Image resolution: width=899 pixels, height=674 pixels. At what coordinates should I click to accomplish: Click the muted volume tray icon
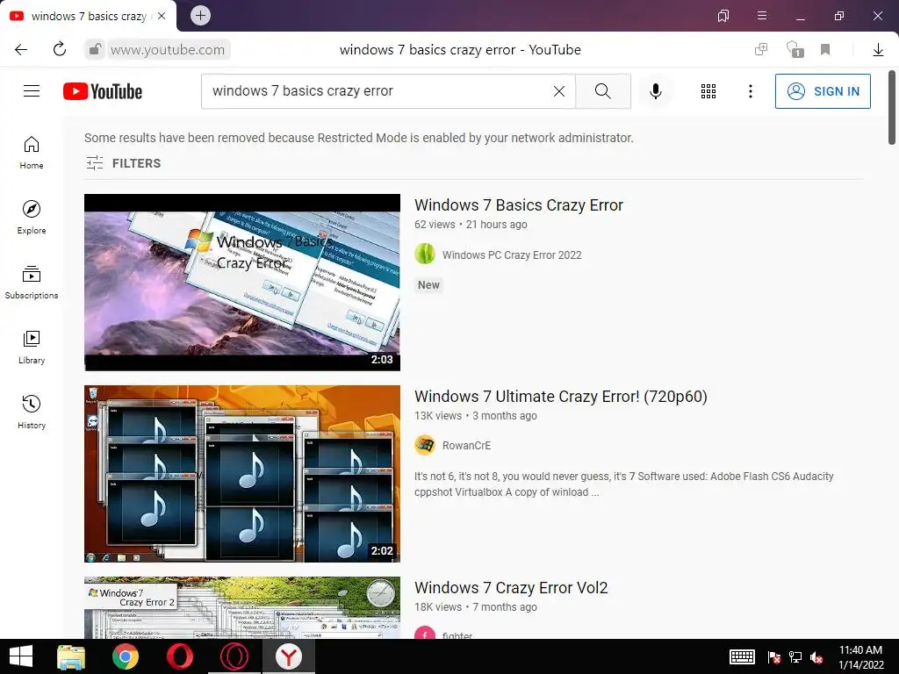(x=816, y=656)
